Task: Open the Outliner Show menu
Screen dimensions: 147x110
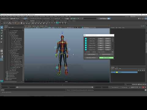Action: click(x=9, y=28)
